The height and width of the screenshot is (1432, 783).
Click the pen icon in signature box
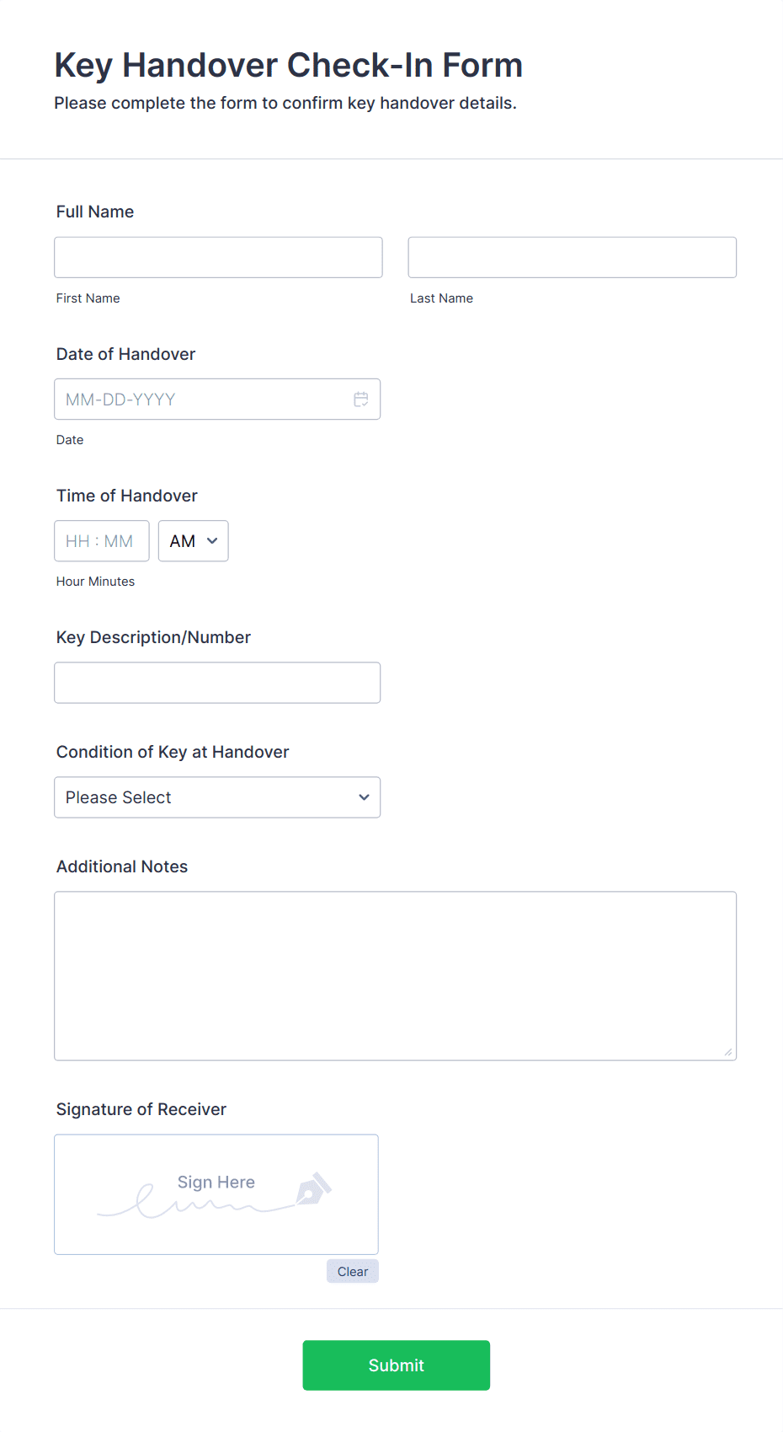tap(313, 1189)
